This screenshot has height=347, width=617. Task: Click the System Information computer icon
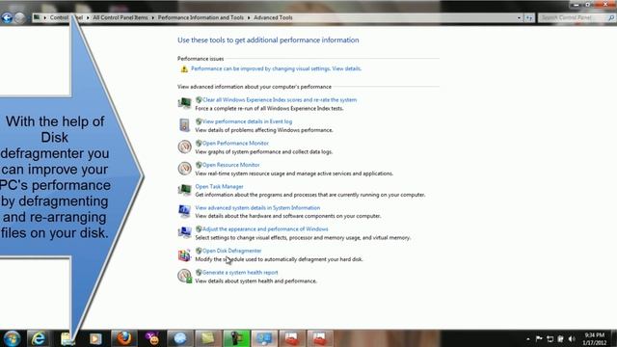click(184, 211)
